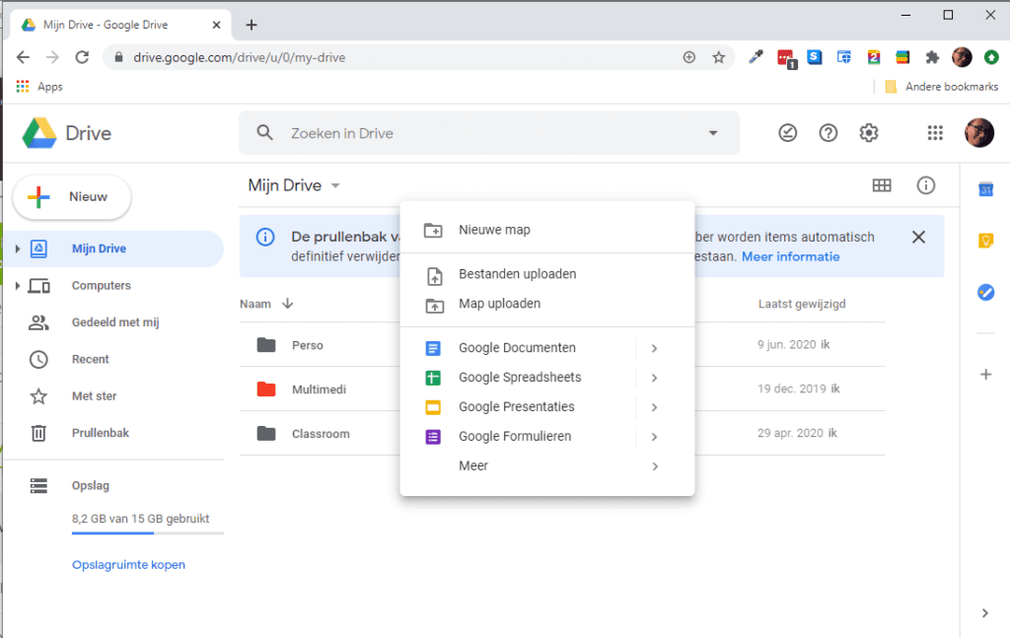The height and width of the screenshot is (638, 1010).
Task: Focus the Zoeken in Drive search field
Action: [489, 133]
